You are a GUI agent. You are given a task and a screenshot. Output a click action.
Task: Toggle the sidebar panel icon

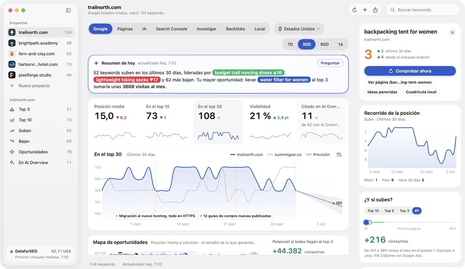tap(68, 10)
